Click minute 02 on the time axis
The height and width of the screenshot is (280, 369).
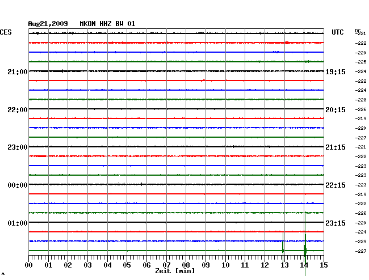(x=68, y=265)
